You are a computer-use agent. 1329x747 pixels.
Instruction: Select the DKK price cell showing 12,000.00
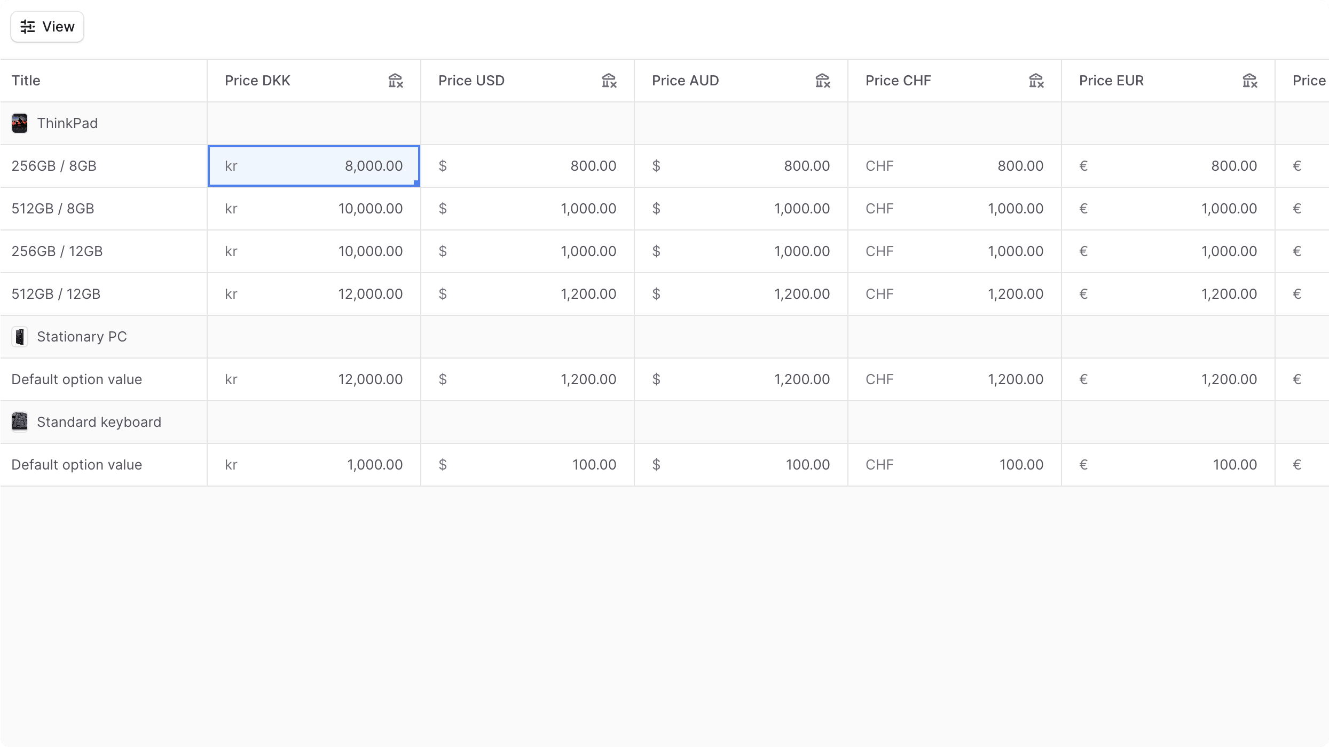313,293
